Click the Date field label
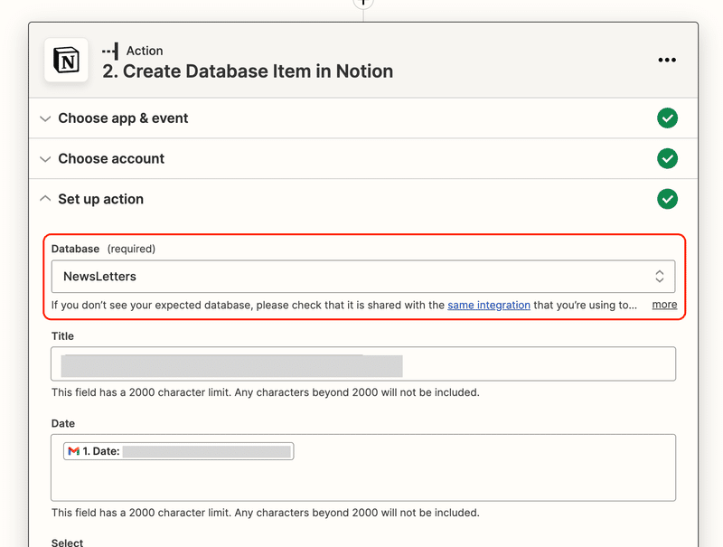Image resolution: width=723 pixels, height=547 pixels. (x=62, y=423)
